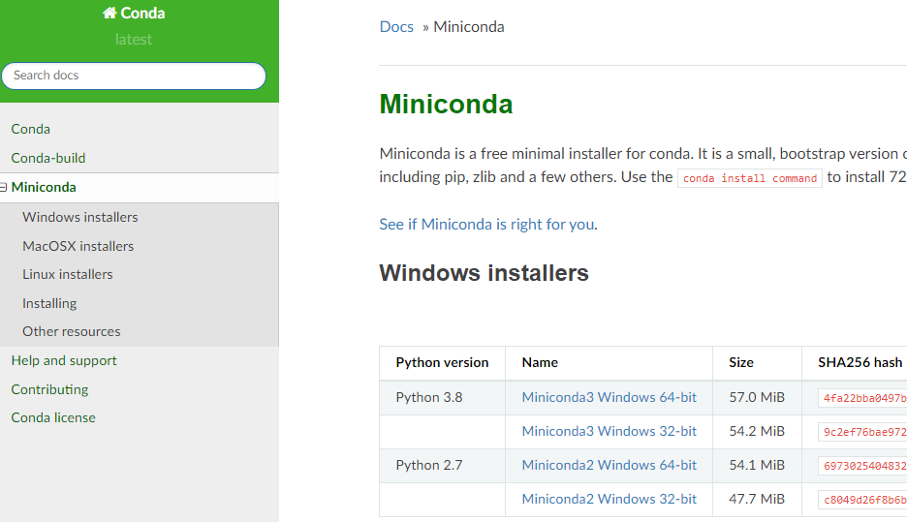Screen dimensions: 907x522
Task: Click the Conda home icon
Action: pos(109,14)
